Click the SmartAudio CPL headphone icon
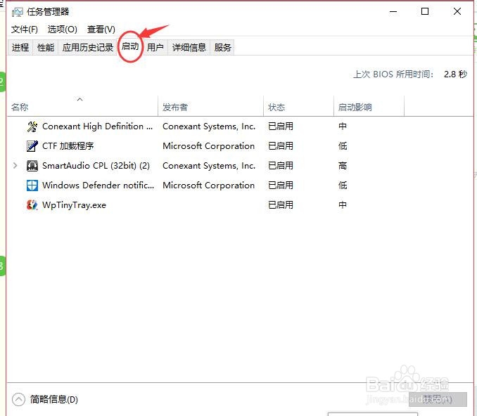The width and height of the screenshot is (477, 416). [x=32, y=166]
